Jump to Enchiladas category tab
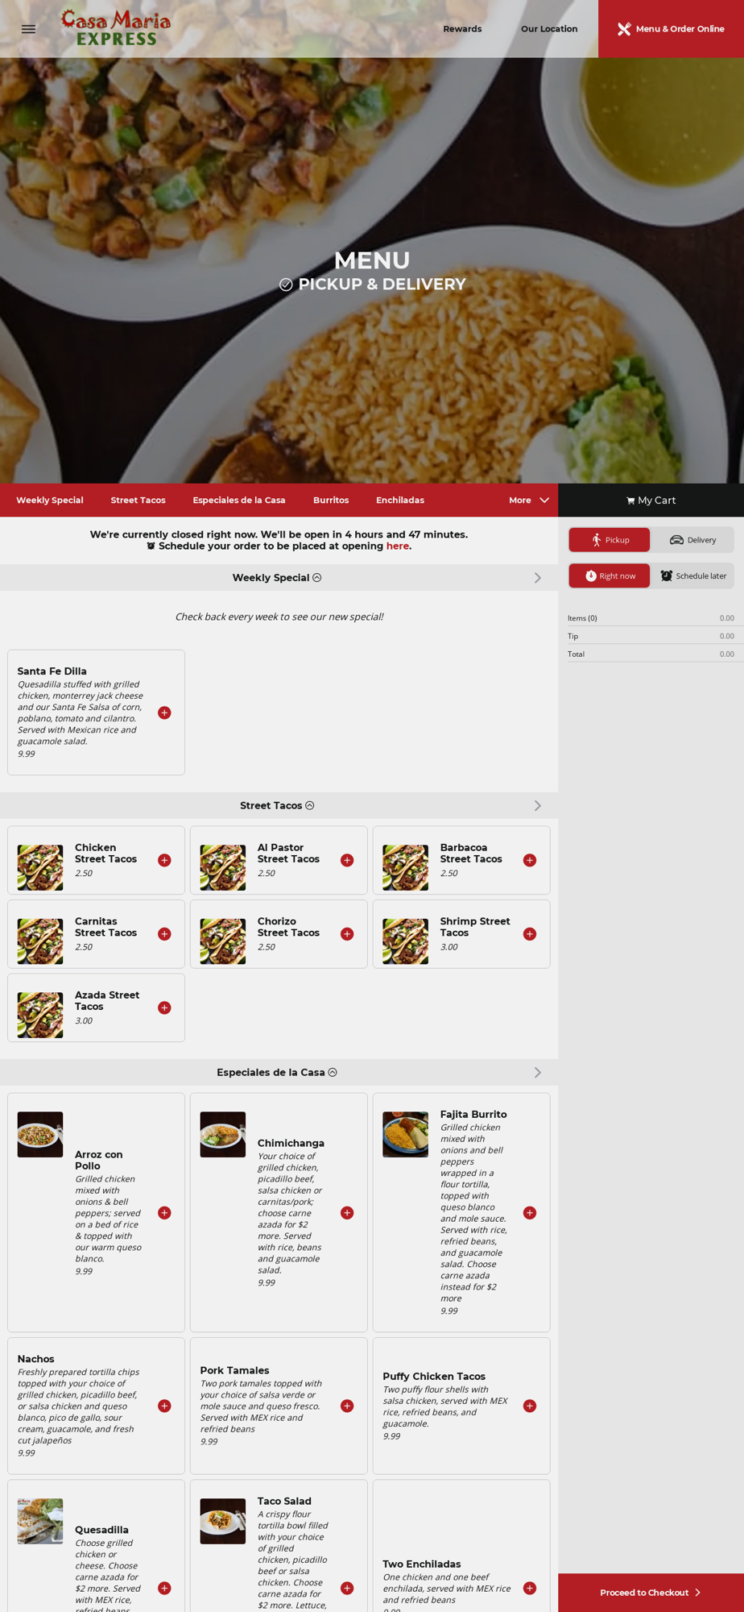744x1612 pixels. pyautogui.click(x=400, y=501)
